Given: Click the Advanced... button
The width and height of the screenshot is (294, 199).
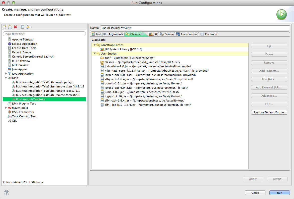Looking at the screenshot, I should pos(269,96).
